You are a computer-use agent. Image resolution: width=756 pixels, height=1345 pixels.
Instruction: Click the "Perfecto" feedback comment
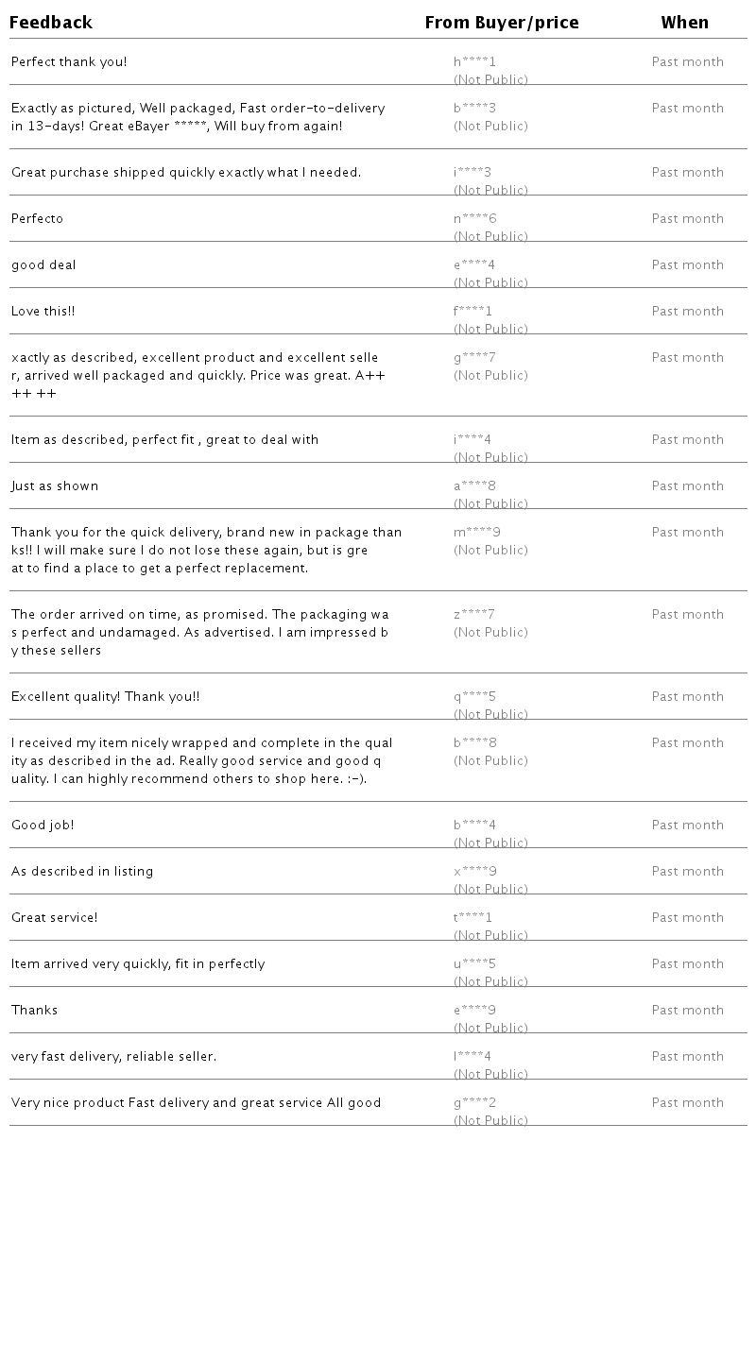pos(38,219)
